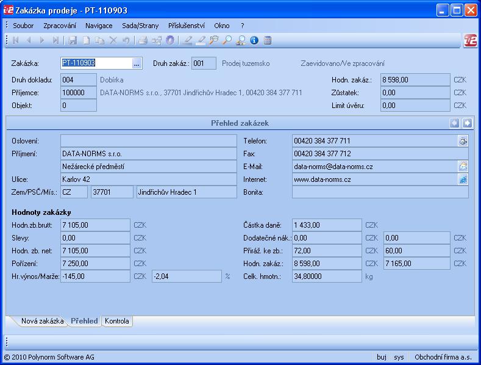Image resolution: width=481 pixels, height=365 pixels.
Task: Delete record with X icon
Action: [x=113, y=40]
